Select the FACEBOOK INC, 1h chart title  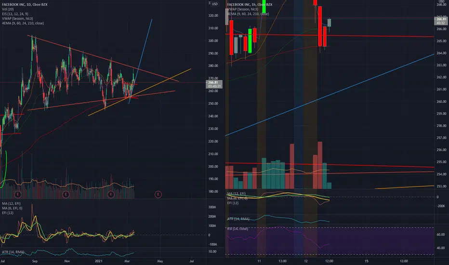[250, 5]
